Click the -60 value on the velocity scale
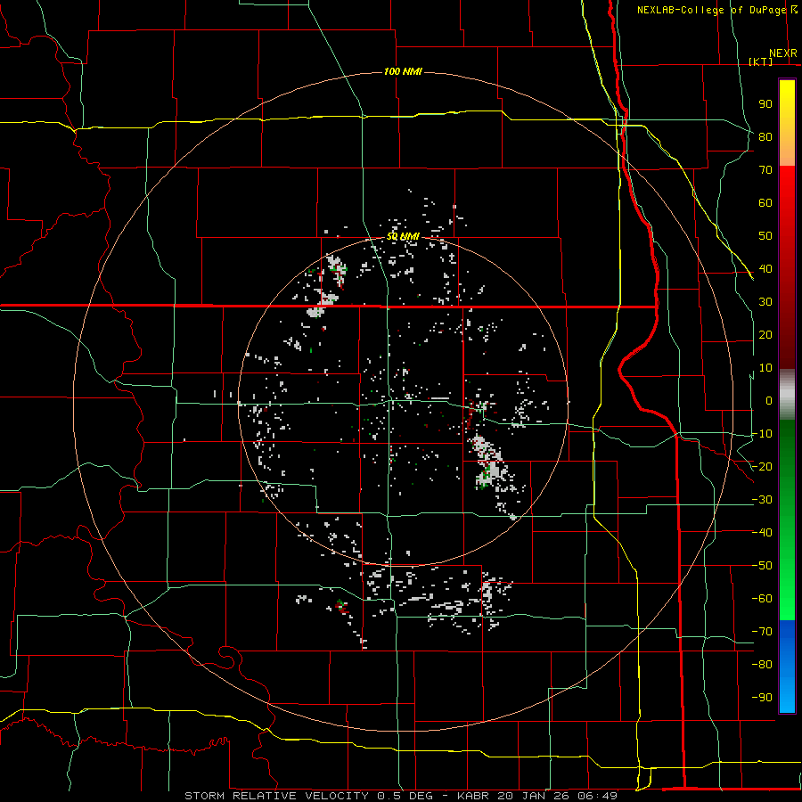This screenshot has height=802, width=802. (762, 599)
